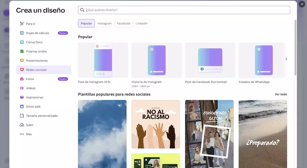The height and width of the screenshot is (168, 307).
Task: Select the Facebook filter tab
Action: [x=124, y=24]
